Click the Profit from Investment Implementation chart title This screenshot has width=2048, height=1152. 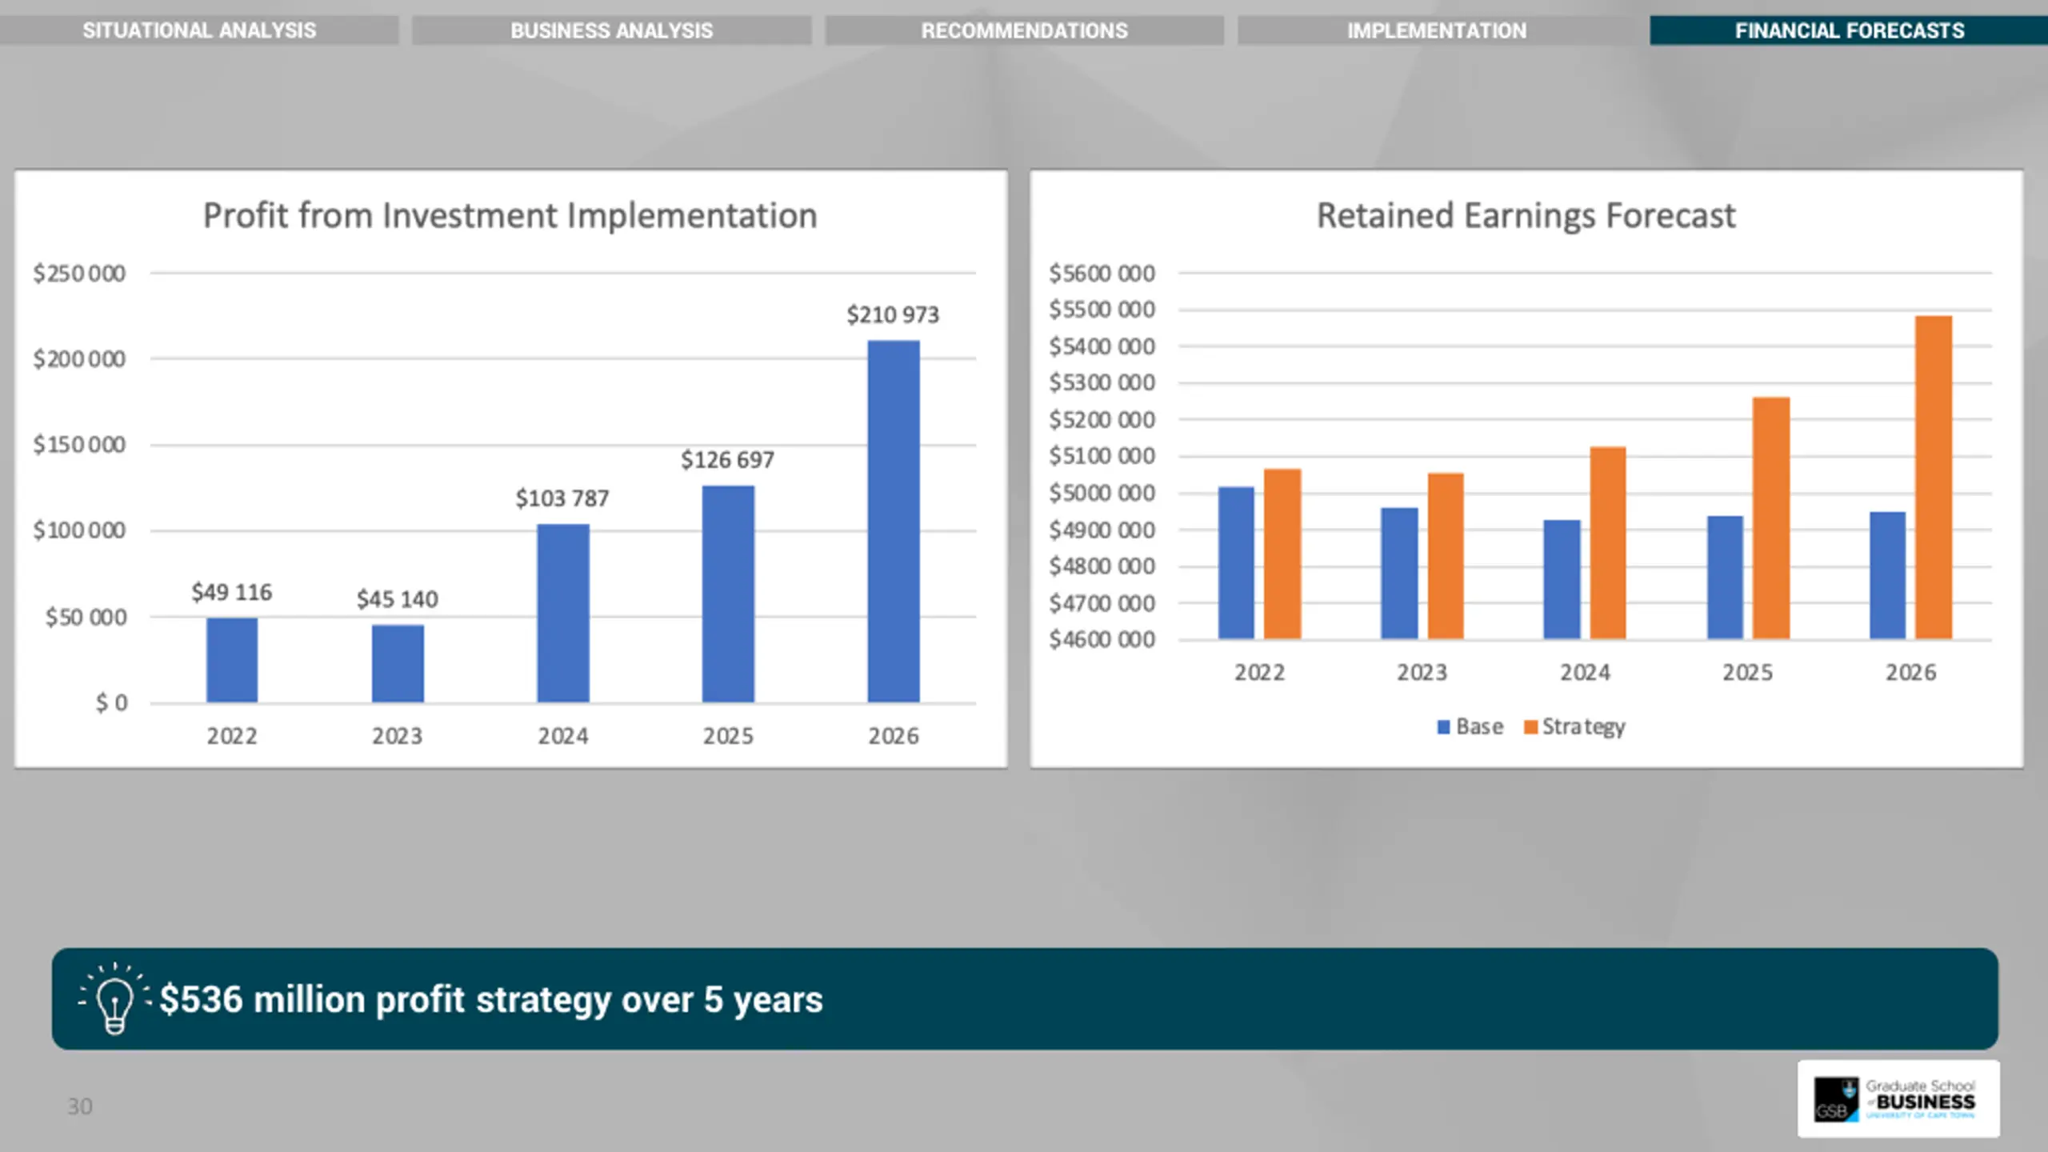click(510, 216)
